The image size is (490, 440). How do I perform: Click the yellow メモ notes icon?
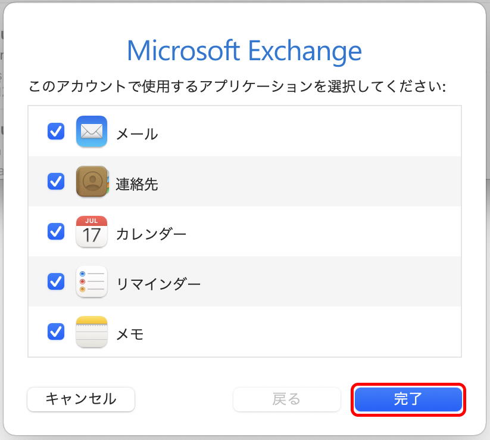91,331
